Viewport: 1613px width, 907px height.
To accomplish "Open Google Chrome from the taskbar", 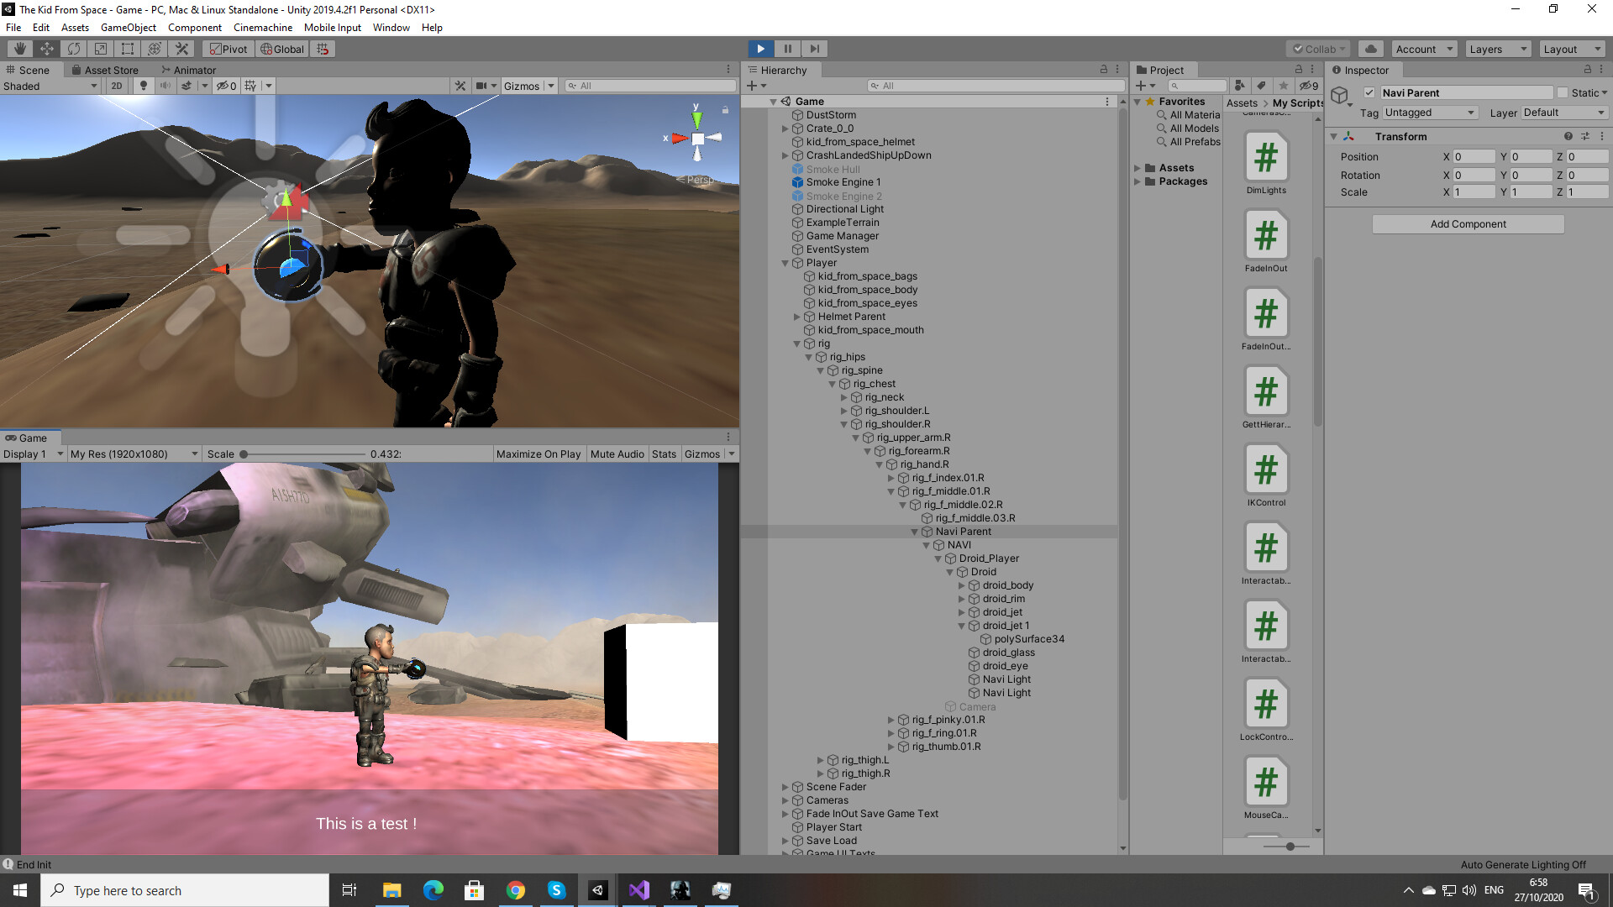I will (x=516, y=890).
